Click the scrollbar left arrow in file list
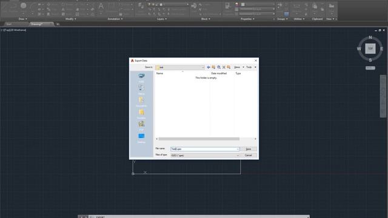The width and height of the screenshot is (388, 218). [156, 139]
